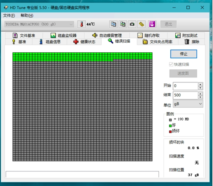Switch to the 文件基准 tab
The width and height of the screenshot is (213, 186).
(24, 36)
